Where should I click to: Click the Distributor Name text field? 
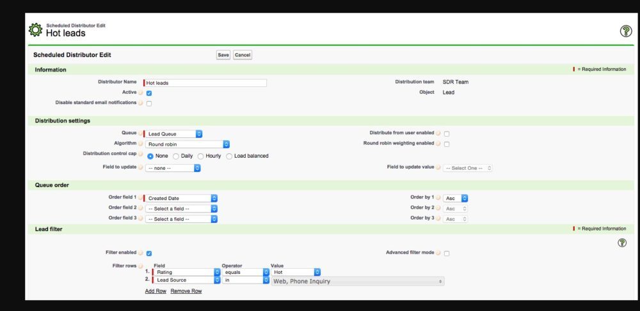205,83
